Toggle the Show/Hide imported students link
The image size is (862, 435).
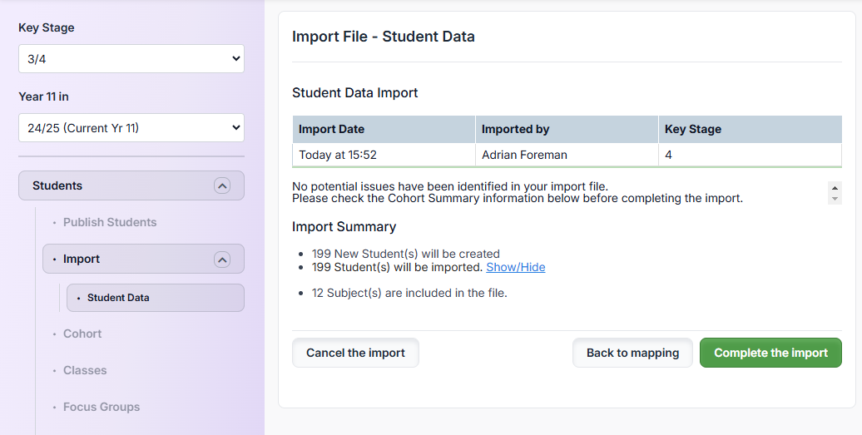coord(516,267)
